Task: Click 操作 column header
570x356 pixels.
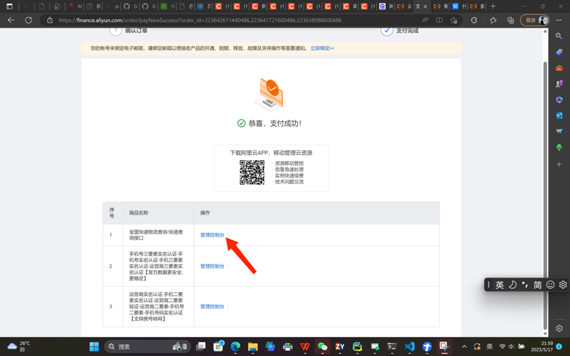Action: (x=205, y=213)
